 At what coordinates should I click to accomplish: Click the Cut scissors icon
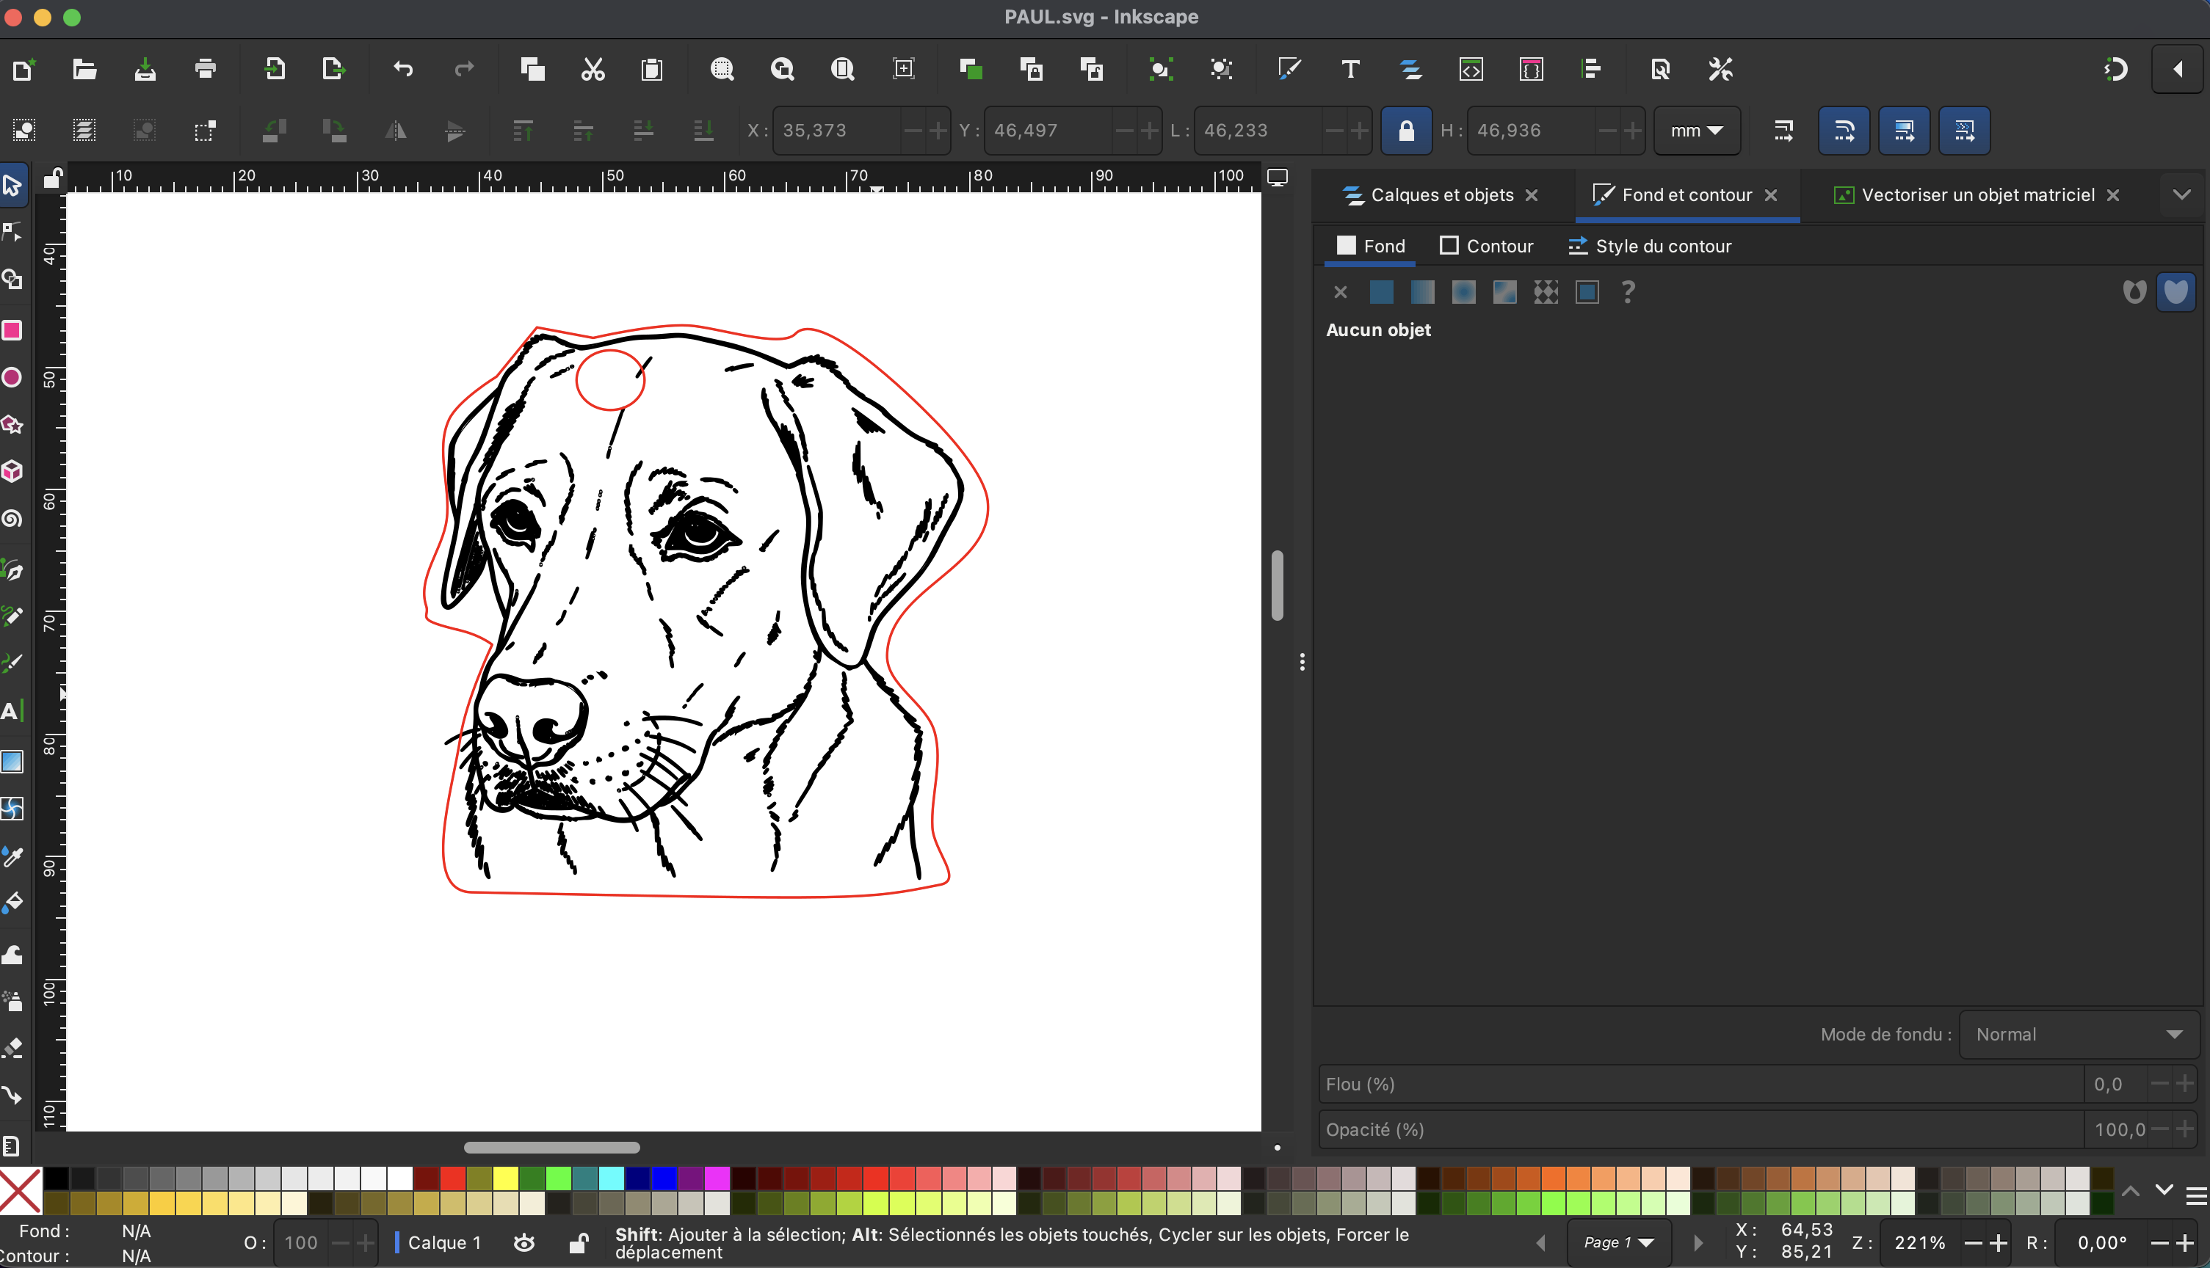pyautogui.click(x=593, y=69)
